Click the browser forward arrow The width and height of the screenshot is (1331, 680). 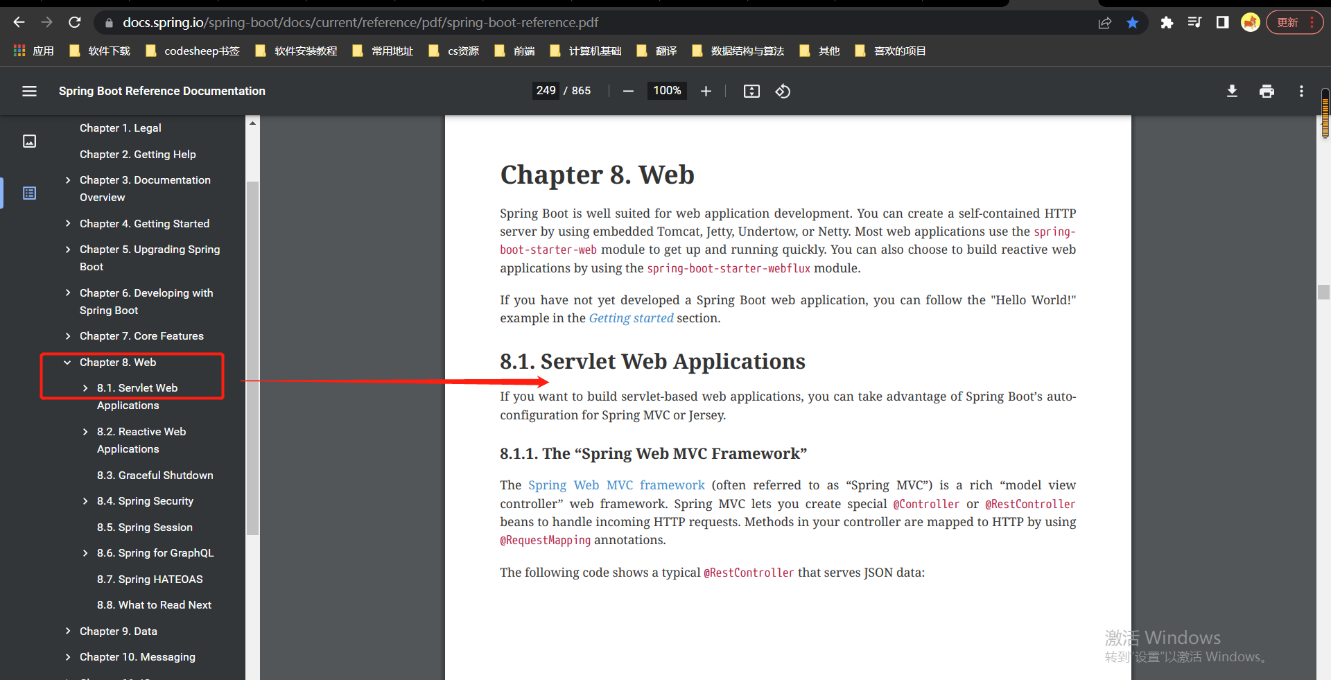pyautogui.click(x=46, y=22)
